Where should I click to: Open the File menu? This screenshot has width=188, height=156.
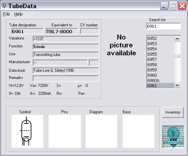coord(6,14)
